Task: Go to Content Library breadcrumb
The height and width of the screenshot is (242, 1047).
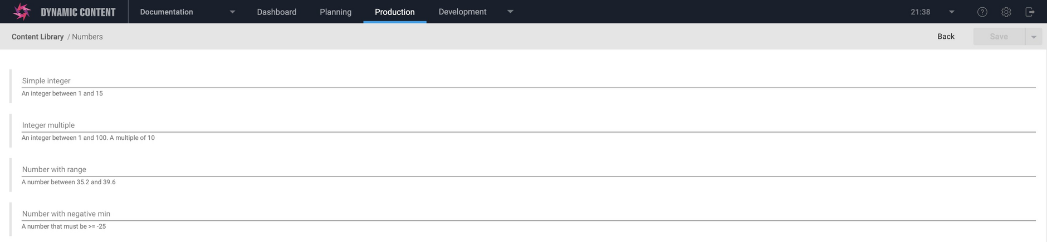Action: pos(37,37)
